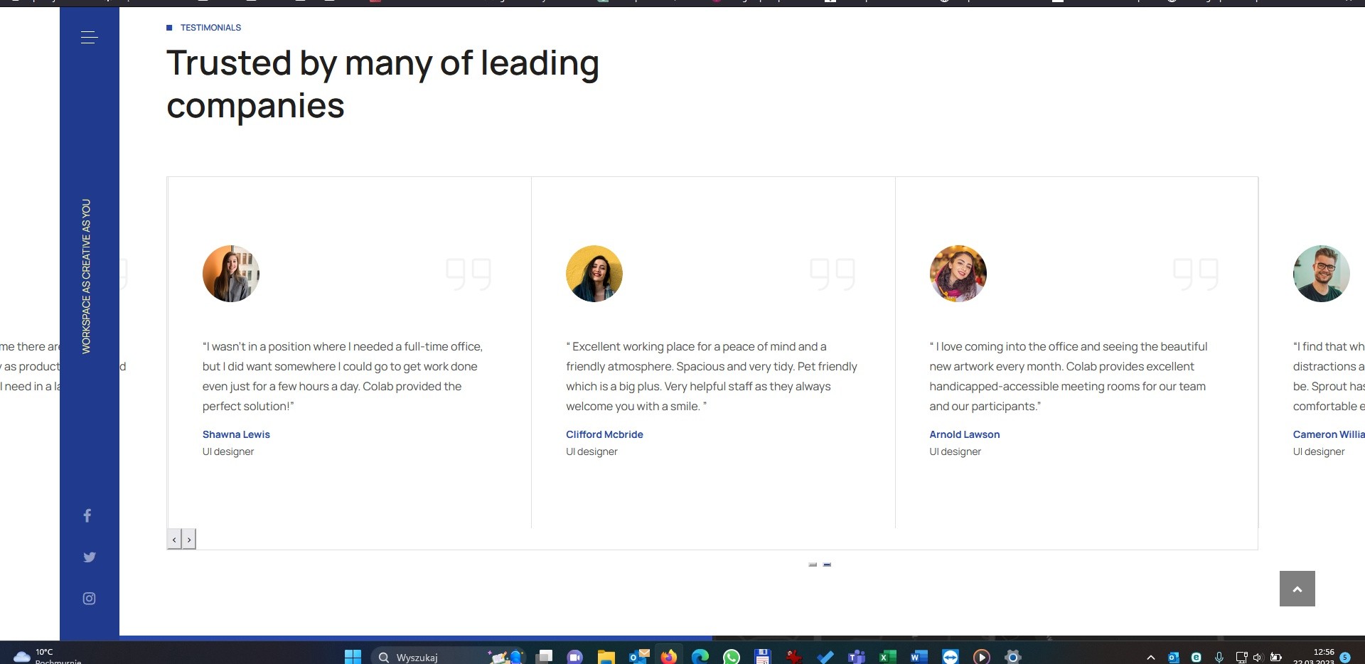This screenshot has height=664, width=1365.
Task: Click Arnold Lawson's testimonial quote text
Action: (x=1069, y=376)
